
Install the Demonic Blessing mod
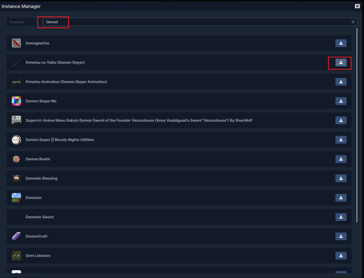point(341,178)
